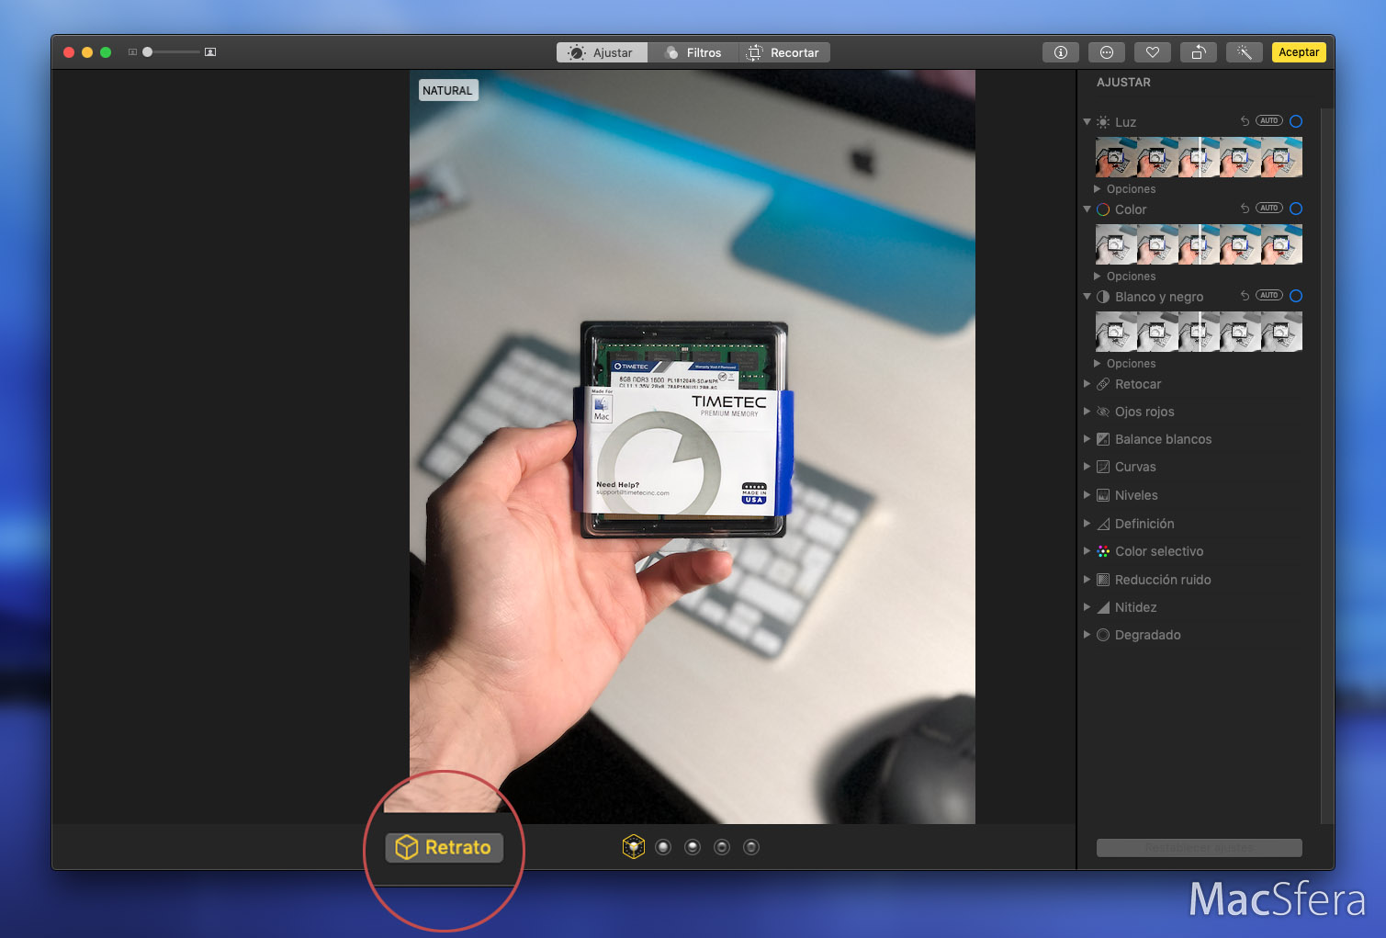Click the crossed-eye icon beside Ojos rojos

[x=1103, y=412]
